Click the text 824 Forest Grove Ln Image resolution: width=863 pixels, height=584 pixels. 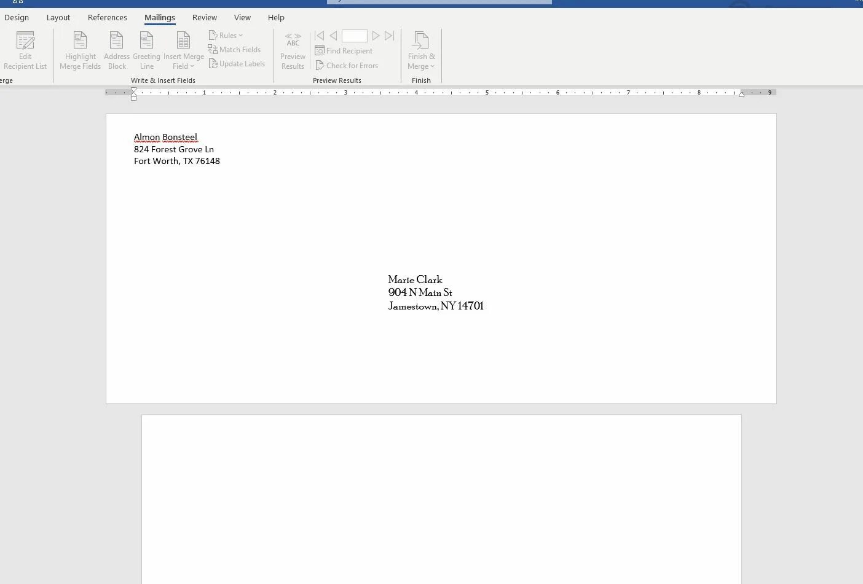tap(174, 149)
